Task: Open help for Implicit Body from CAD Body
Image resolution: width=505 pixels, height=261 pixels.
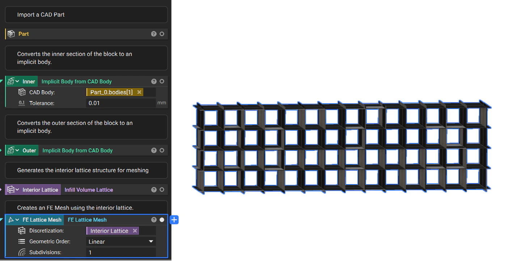Action: tap(153, 81)
